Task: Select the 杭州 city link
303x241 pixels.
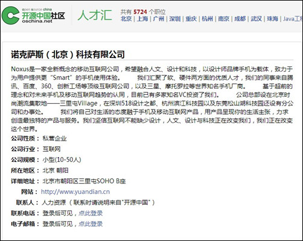Action: pos(207,19)
